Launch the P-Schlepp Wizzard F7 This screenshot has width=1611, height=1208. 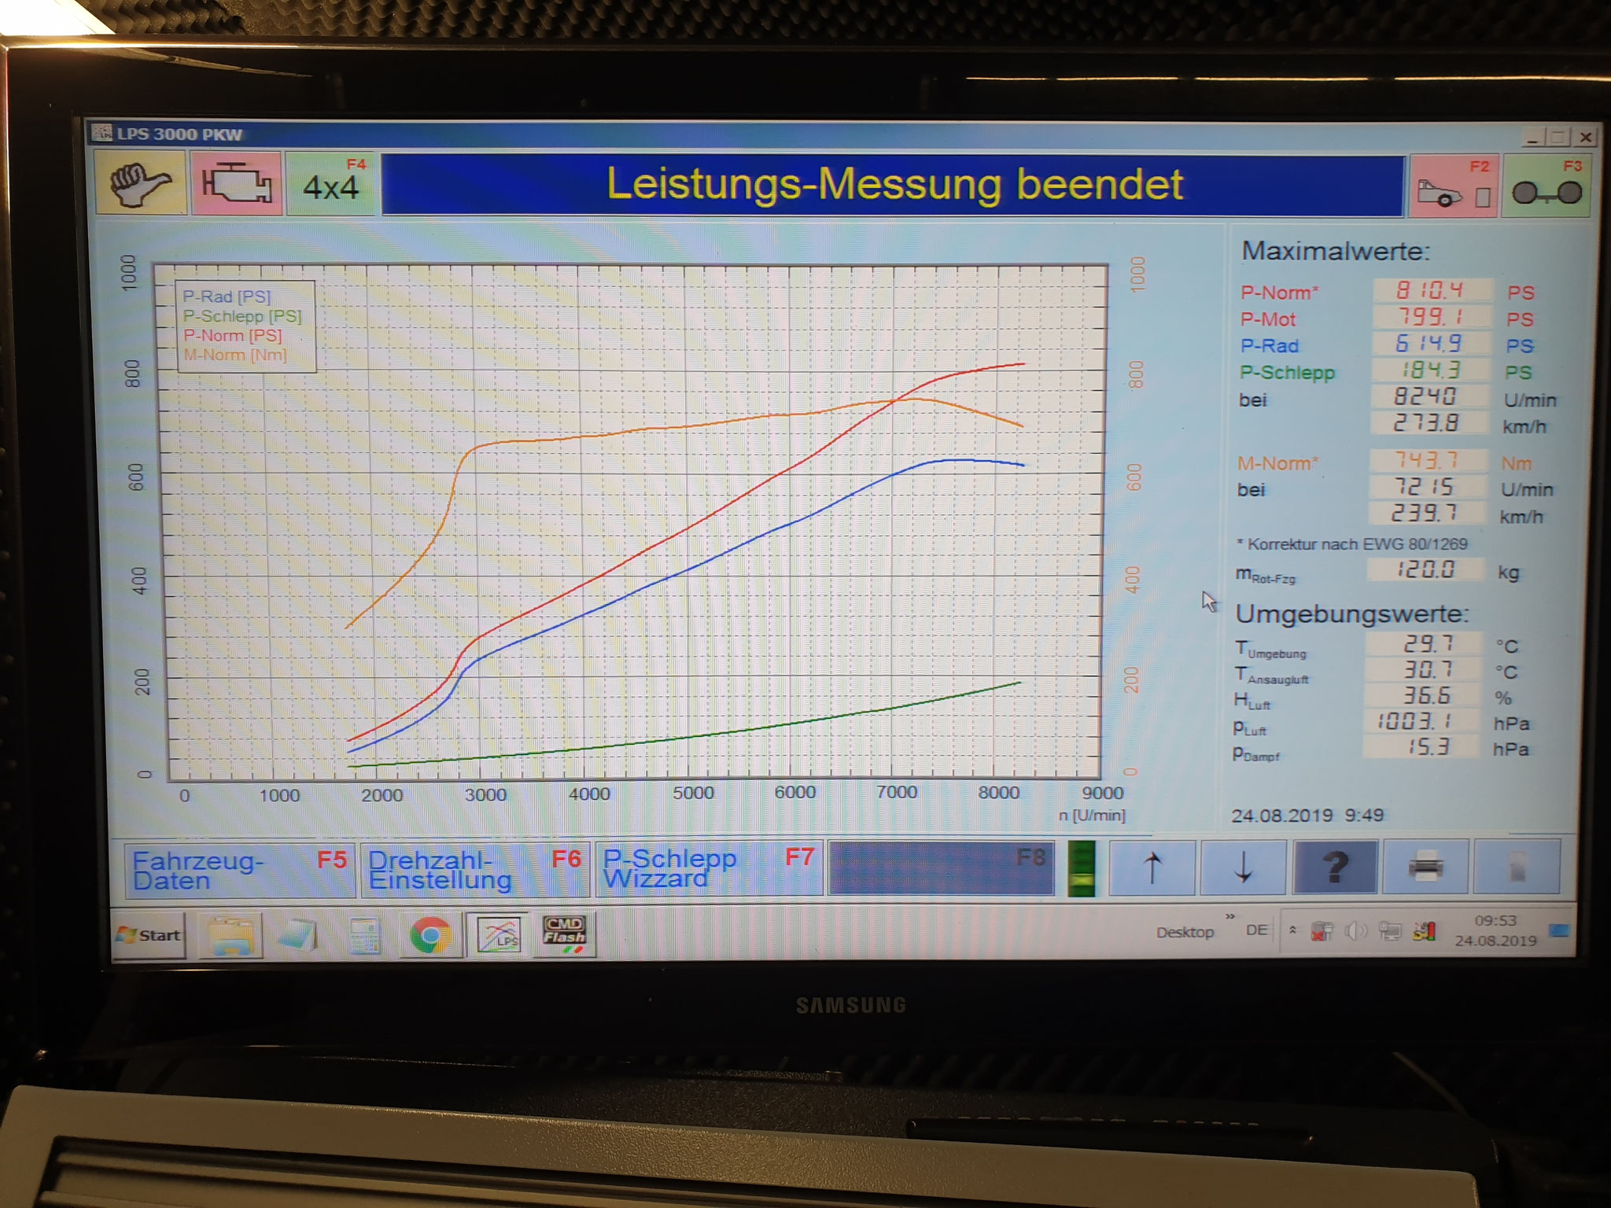[708, 869]
